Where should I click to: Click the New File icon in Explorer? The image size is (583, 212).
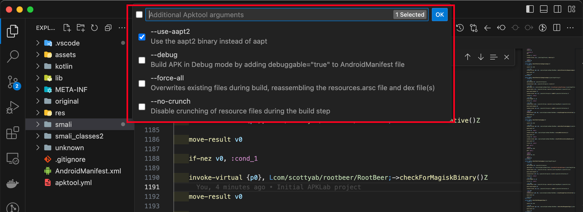click(67, 28)
